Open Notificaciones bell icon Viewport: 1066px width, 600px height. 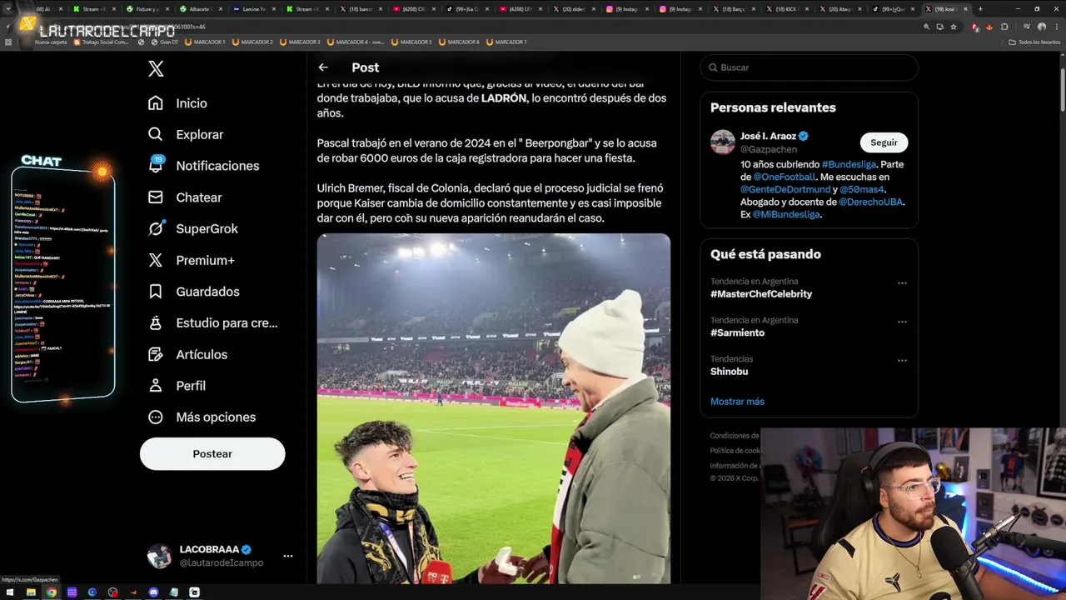[x=156, y=165]
